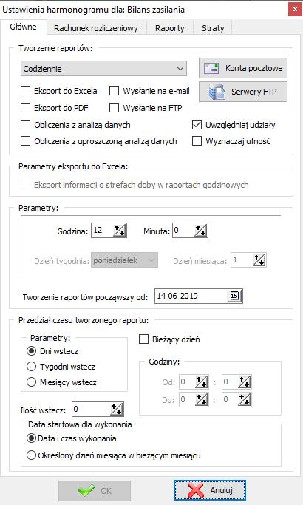
Task: Click the Ilość wstecz spinner arrows
Action: [x=117, y=410]
